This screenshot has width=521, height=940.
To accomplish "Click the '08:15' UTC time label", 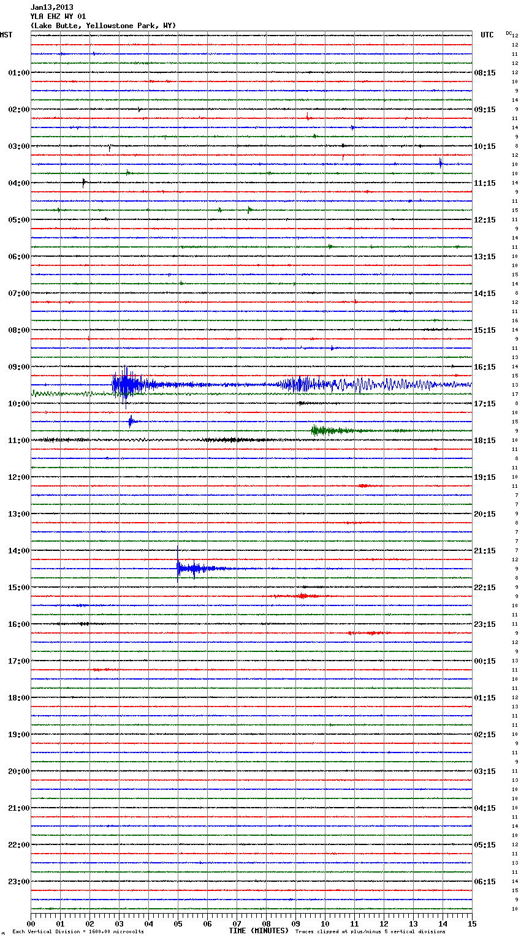I will point(485,73).
